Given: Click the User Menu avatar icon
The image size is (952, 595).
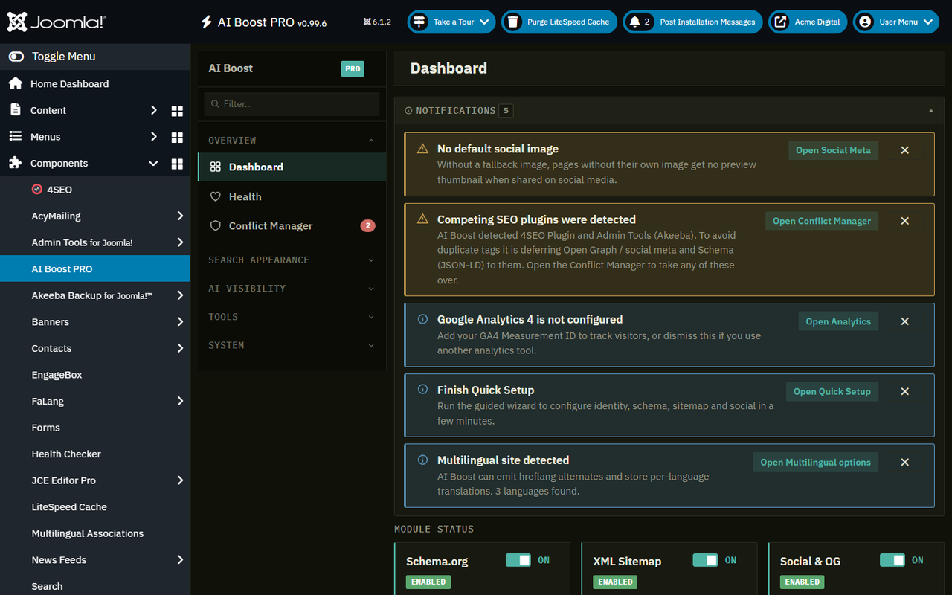Looking at the screenshot, I should (x=865, y=22).
